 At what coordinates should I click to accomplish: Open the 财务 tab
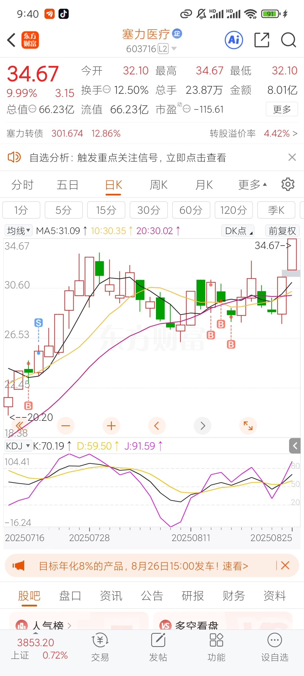coord(234,595)
